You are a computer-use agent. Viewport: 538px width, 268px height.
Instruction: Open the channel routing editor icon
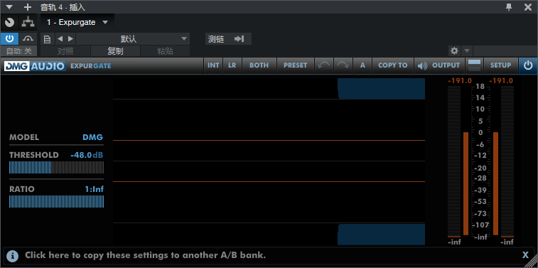[x=28, y=22]
